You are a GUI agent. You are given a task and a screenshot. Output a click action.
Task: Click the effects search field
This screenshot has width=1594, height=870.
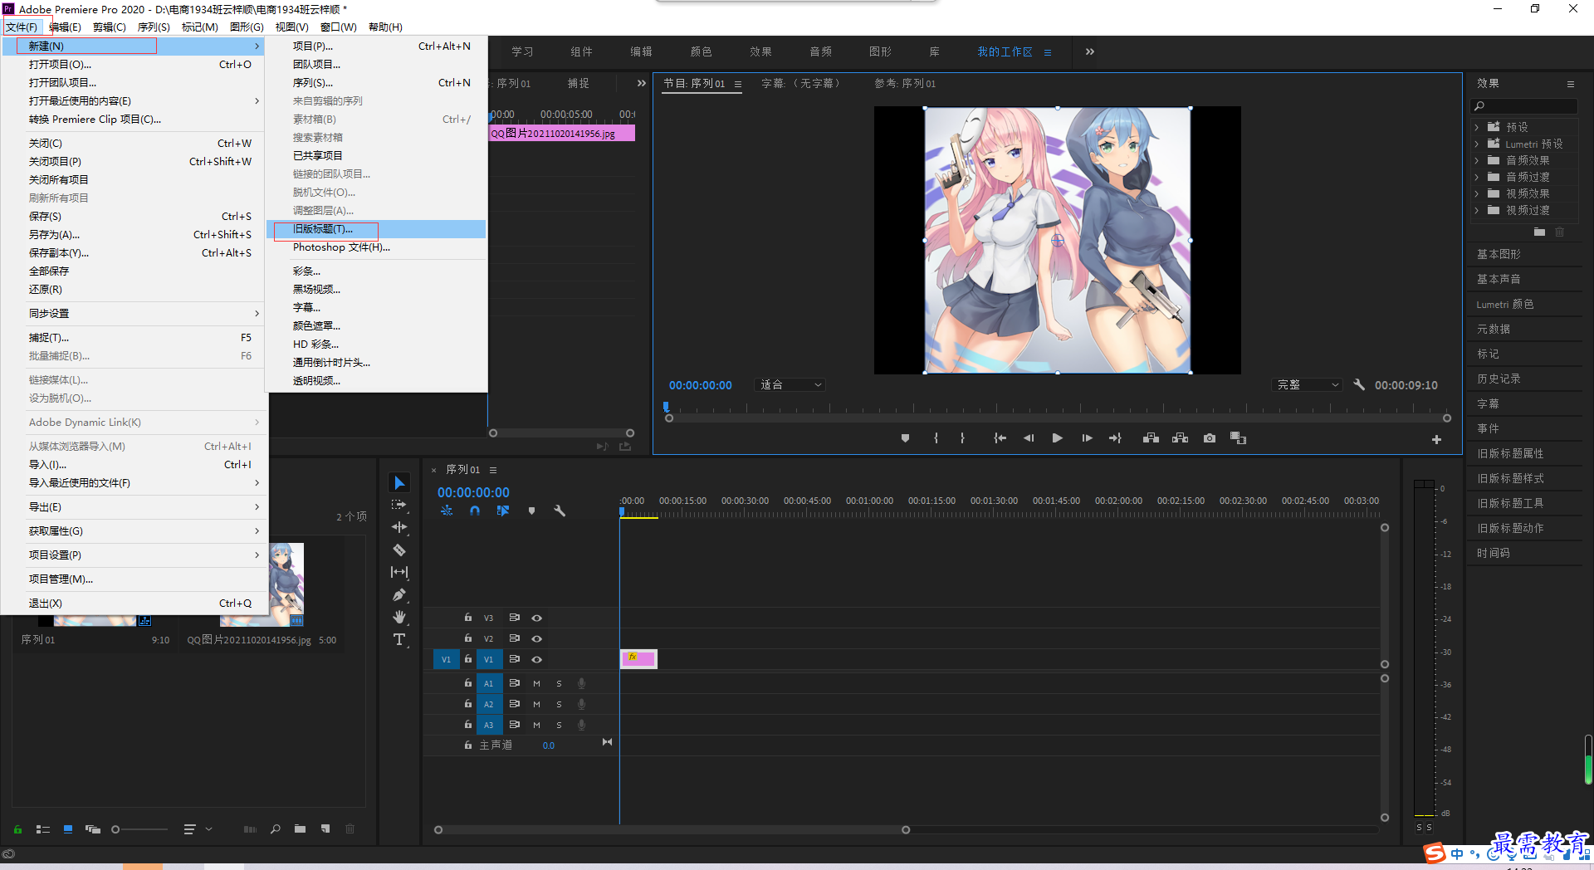(x=1524, y=106)
